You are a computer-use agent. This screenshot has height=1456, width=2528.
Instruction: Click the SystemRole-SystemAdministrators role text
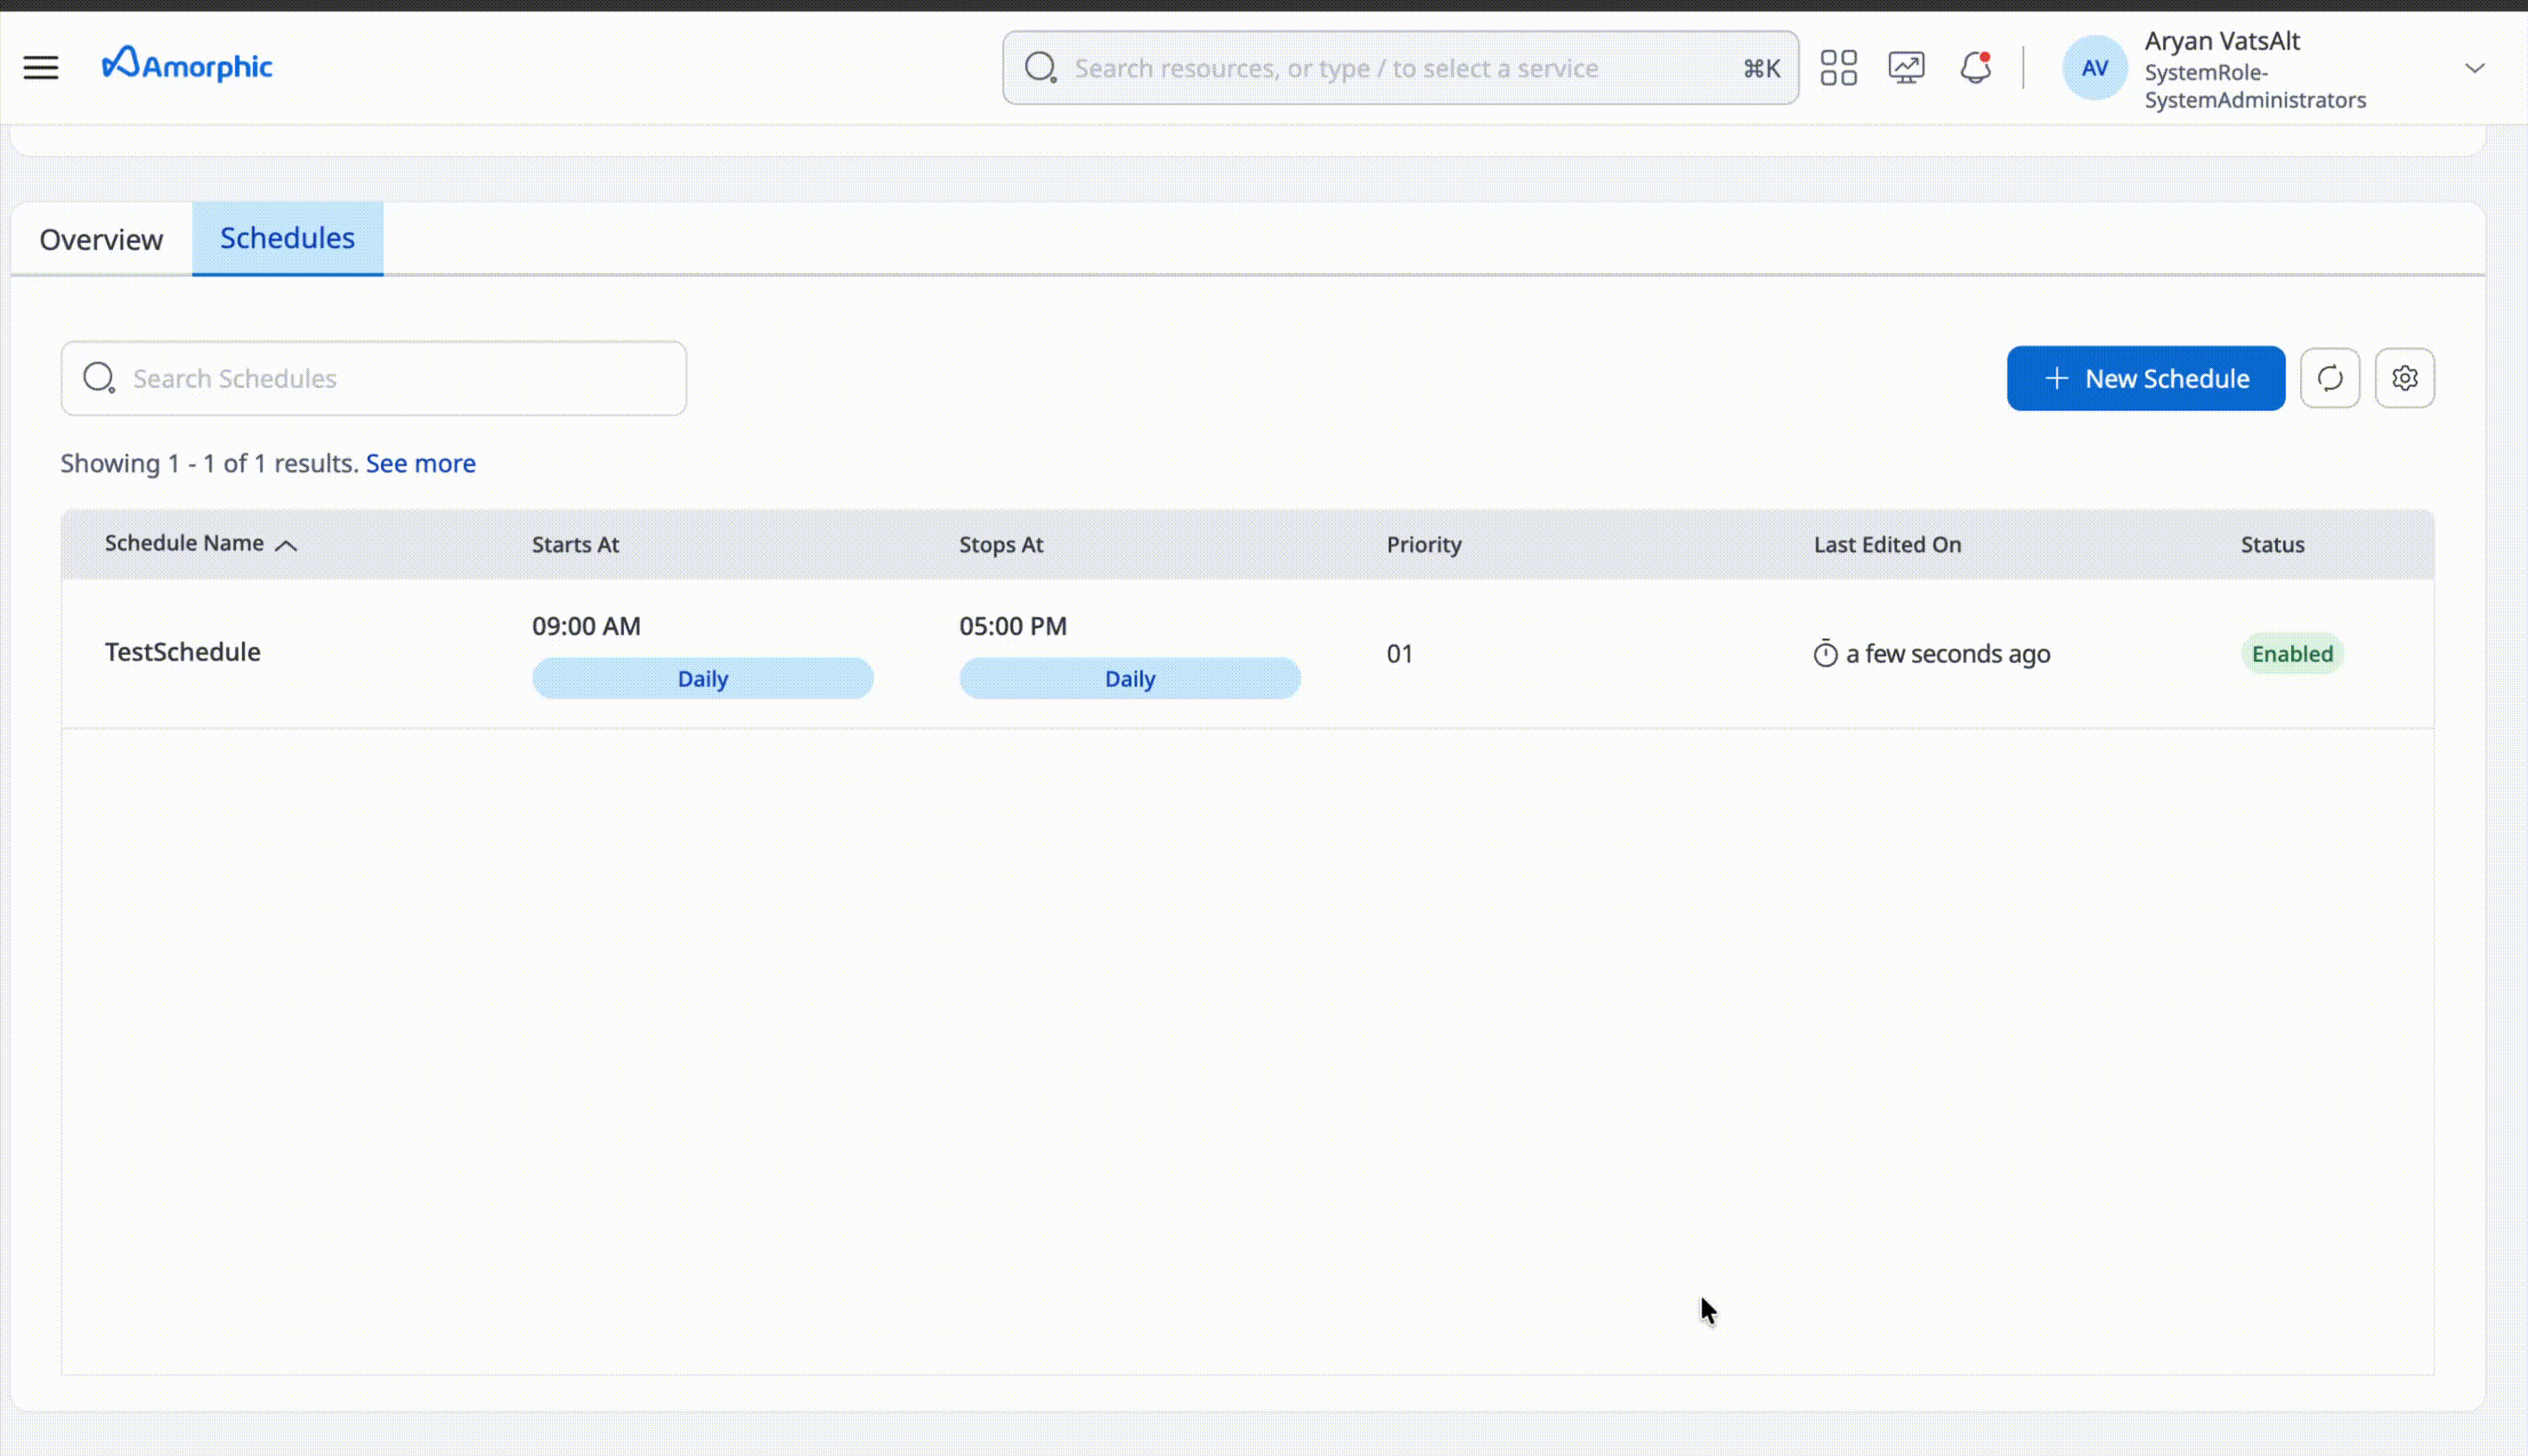(2255, 86)
